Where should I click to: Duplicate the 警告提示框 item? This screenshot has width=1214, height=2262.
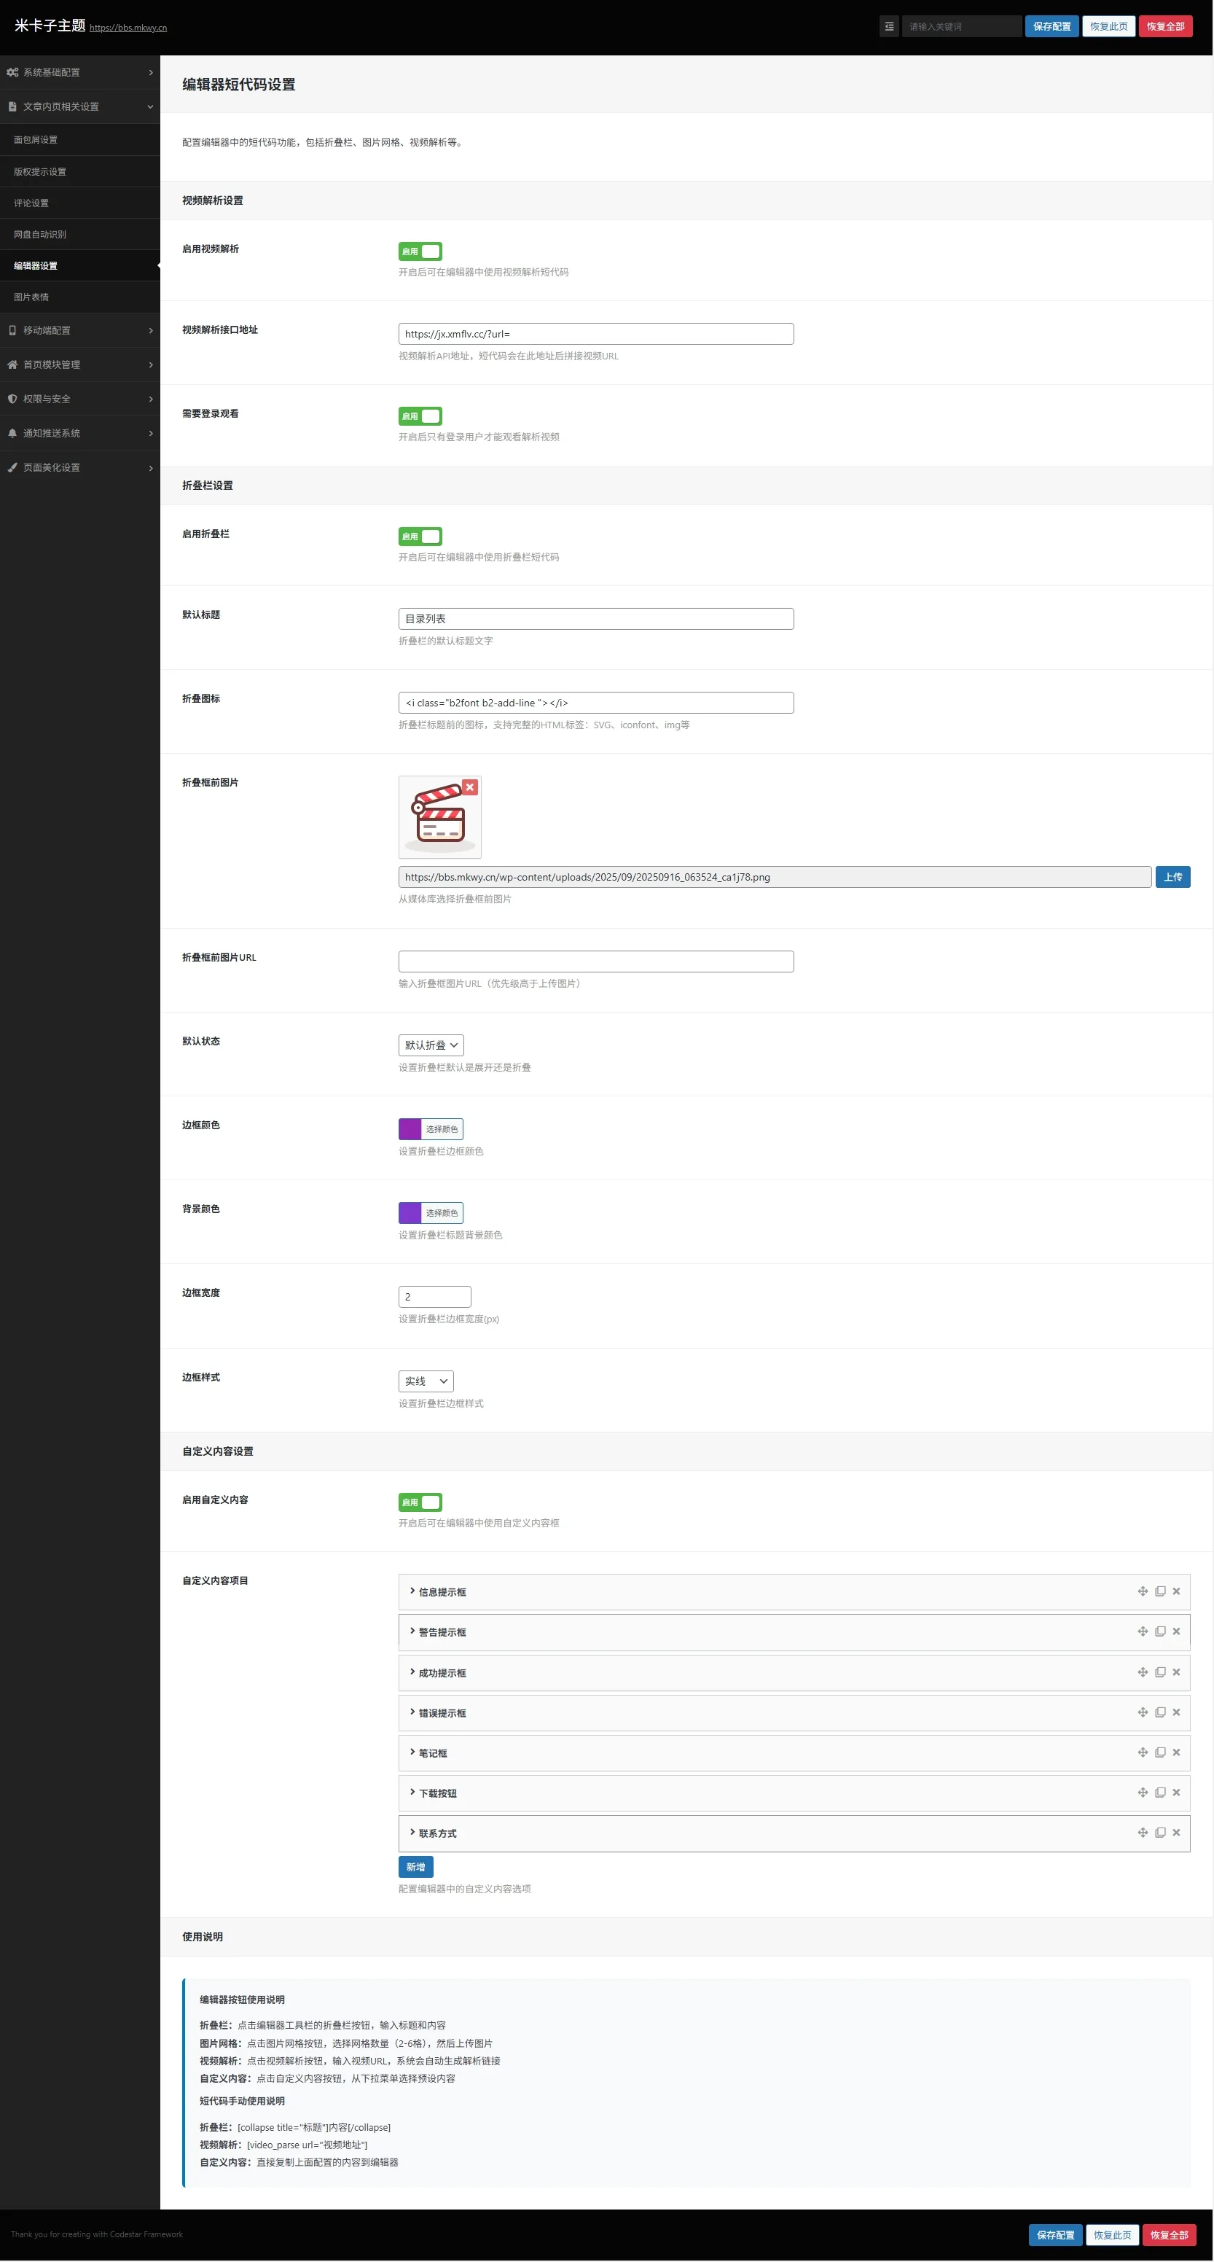click(x=1159, y=1631)
